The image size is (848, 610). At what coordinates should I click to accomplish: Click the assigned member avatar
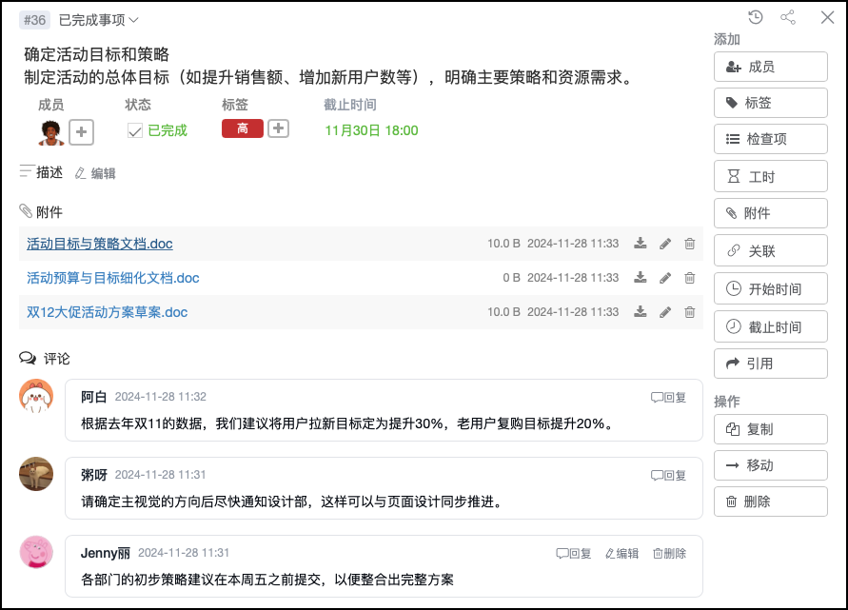(50, 132)
